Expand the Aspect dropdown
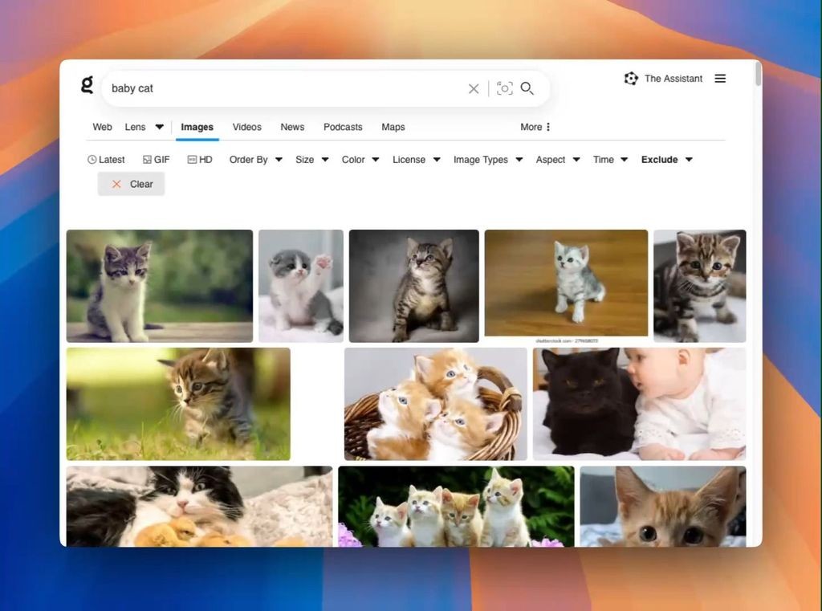822x611 pixels. (558, 160)
